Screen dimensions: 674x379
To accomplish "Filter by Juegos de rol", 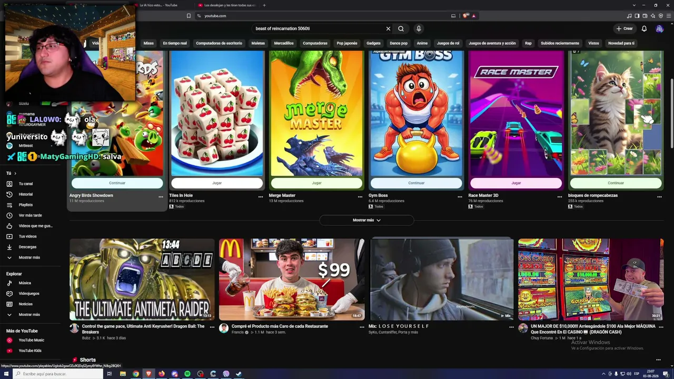I will [448, 43].
